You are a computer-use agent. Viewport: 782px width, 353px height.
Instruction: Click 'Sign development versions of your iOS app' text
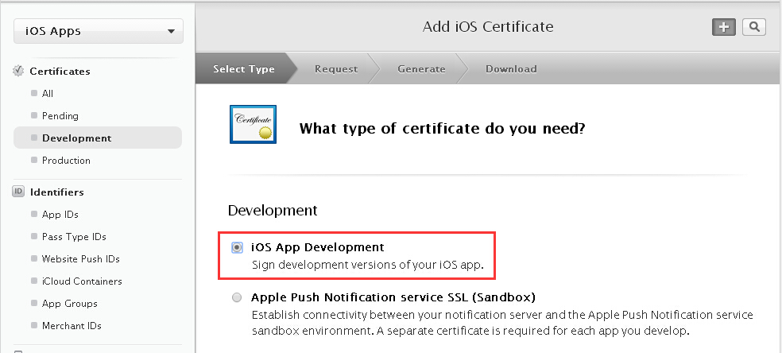[x=368, y=265]
